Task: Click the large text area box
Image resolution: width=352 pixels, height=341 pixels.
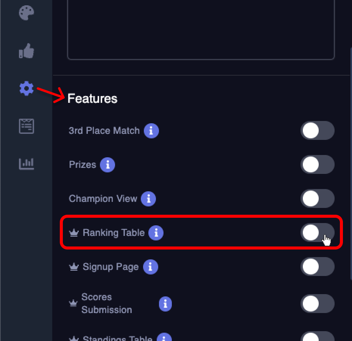Action: click(201, 28)
